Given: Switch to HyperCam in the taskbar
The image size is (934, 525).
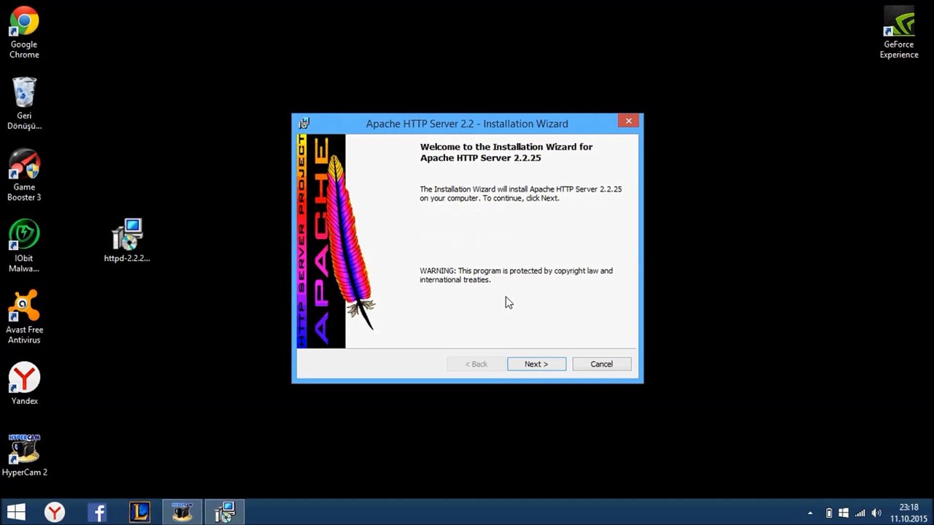Looking at the screenshot, I should tap(182, 513).
